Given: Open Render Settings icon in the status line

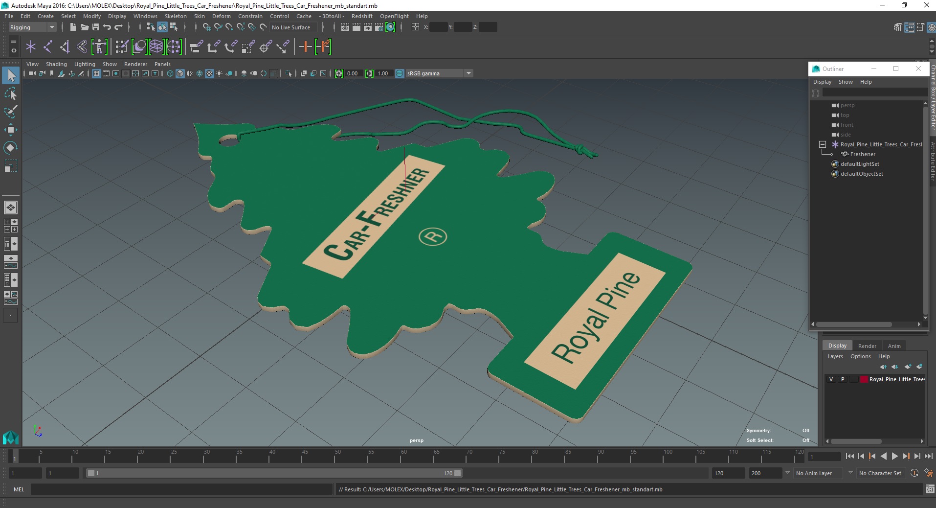Looking at the screenshot, I should click(379, 27).
